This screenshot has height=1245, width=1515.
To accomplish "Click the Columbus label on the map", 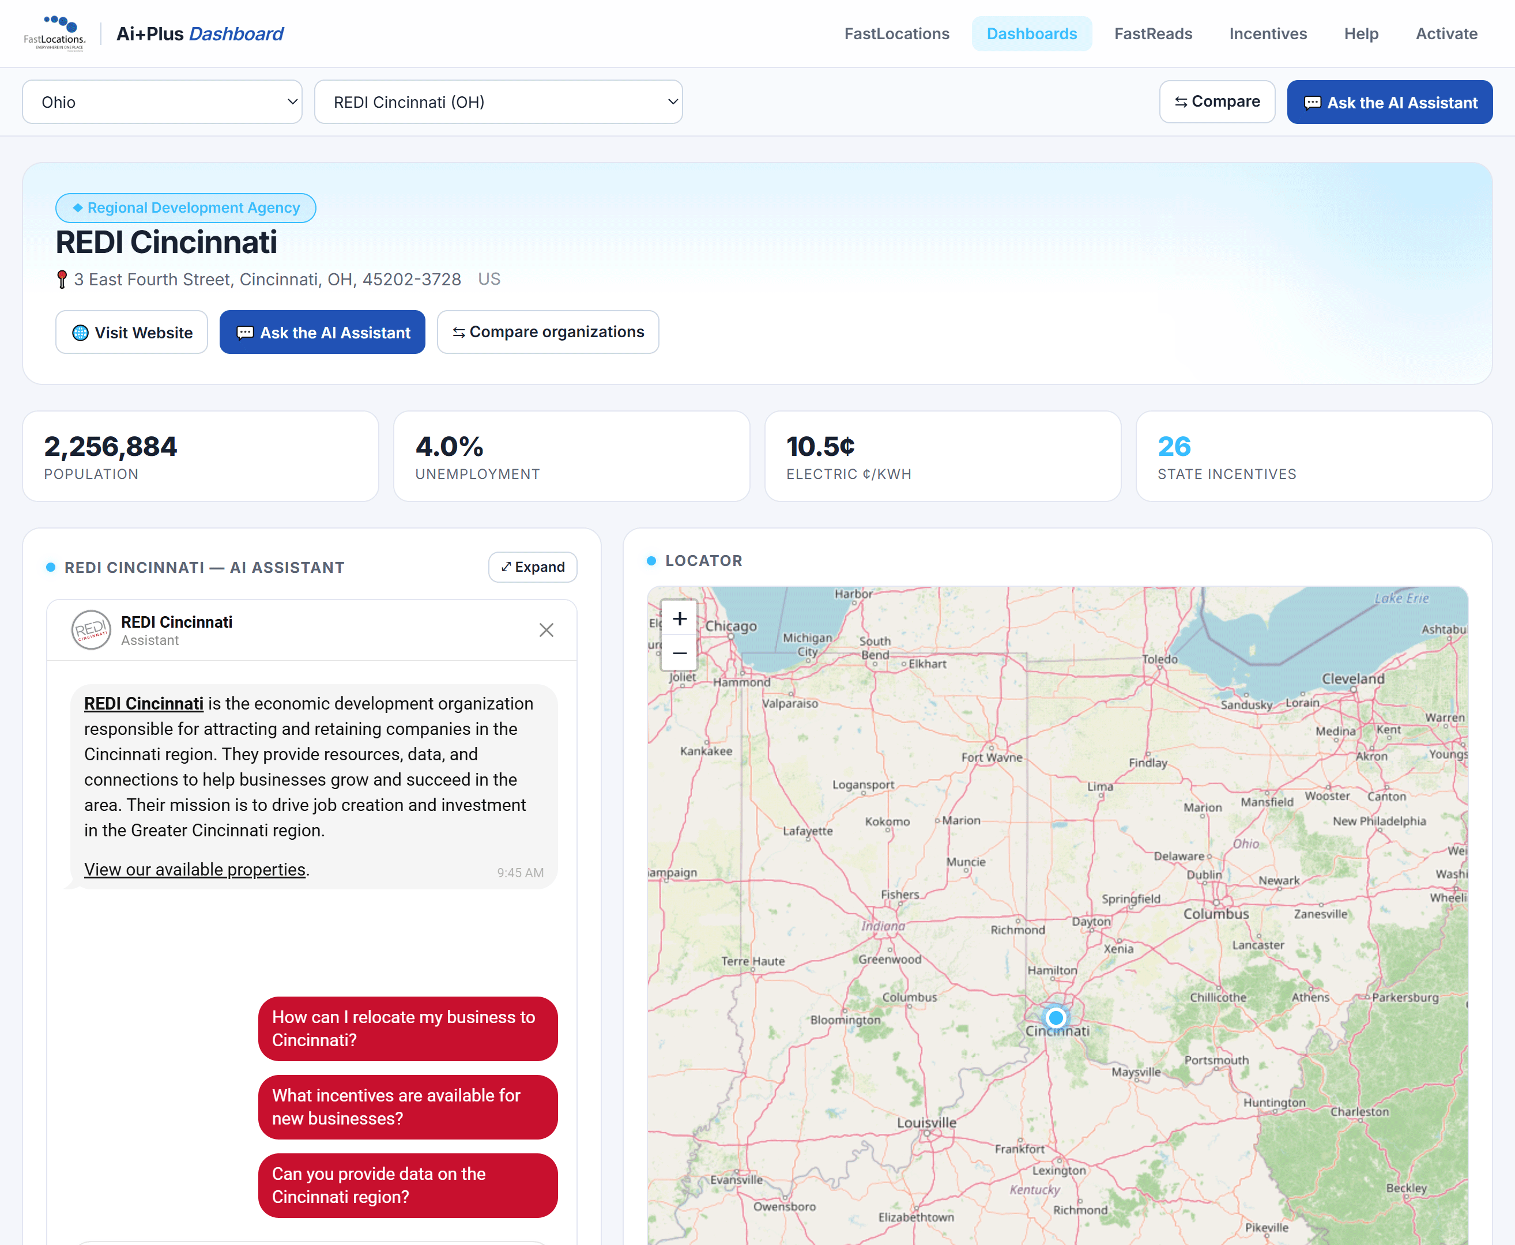I will point(1216,914).
